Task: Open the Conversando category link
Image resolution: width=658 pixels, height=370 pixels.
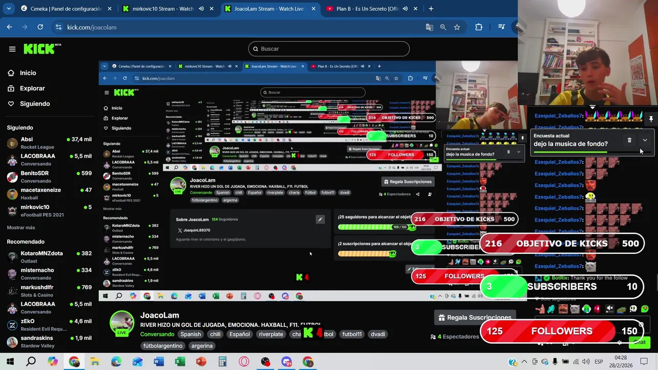Action: point(157,334)
